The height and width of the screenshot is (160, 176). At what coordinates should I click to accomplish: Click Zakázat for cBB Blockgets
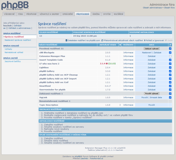click(157, 53)
